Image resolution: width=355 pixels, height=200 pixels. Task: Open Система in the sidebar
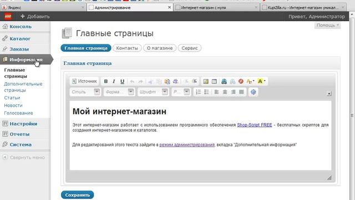click(x=21, y=144)
